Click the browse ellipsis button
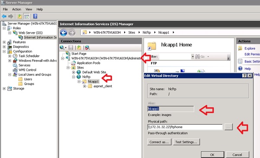This screenshot has height=158, width=260. click(228, 127)
